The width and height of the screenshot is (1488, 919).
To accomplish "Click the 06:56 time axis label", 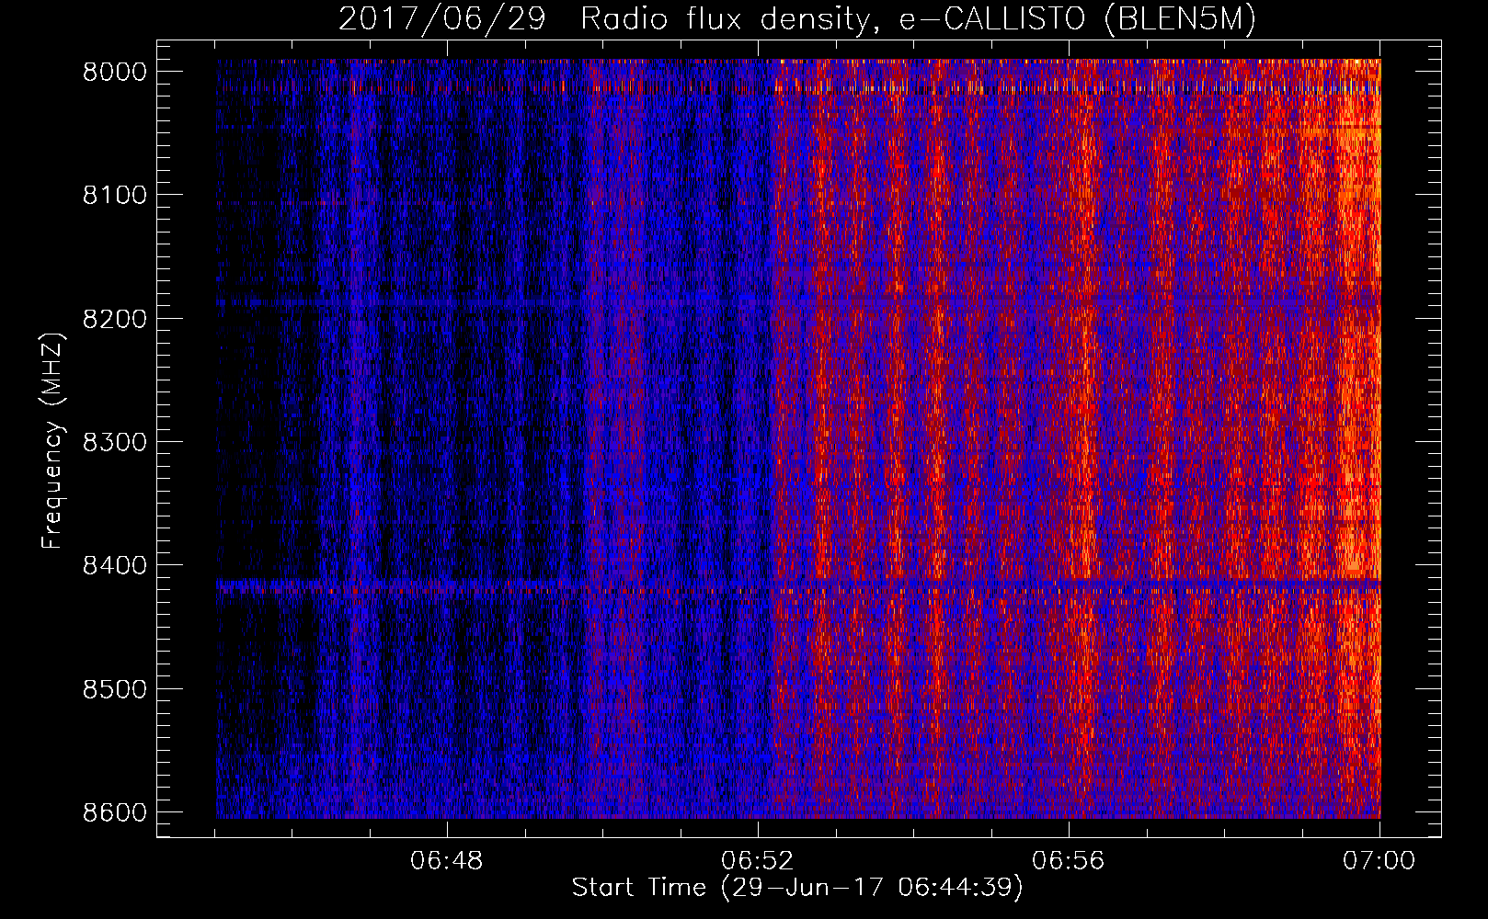I will point(1068,861).
